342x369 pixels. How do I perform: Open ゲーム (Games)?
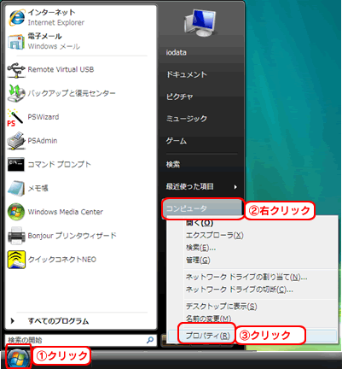177,141
